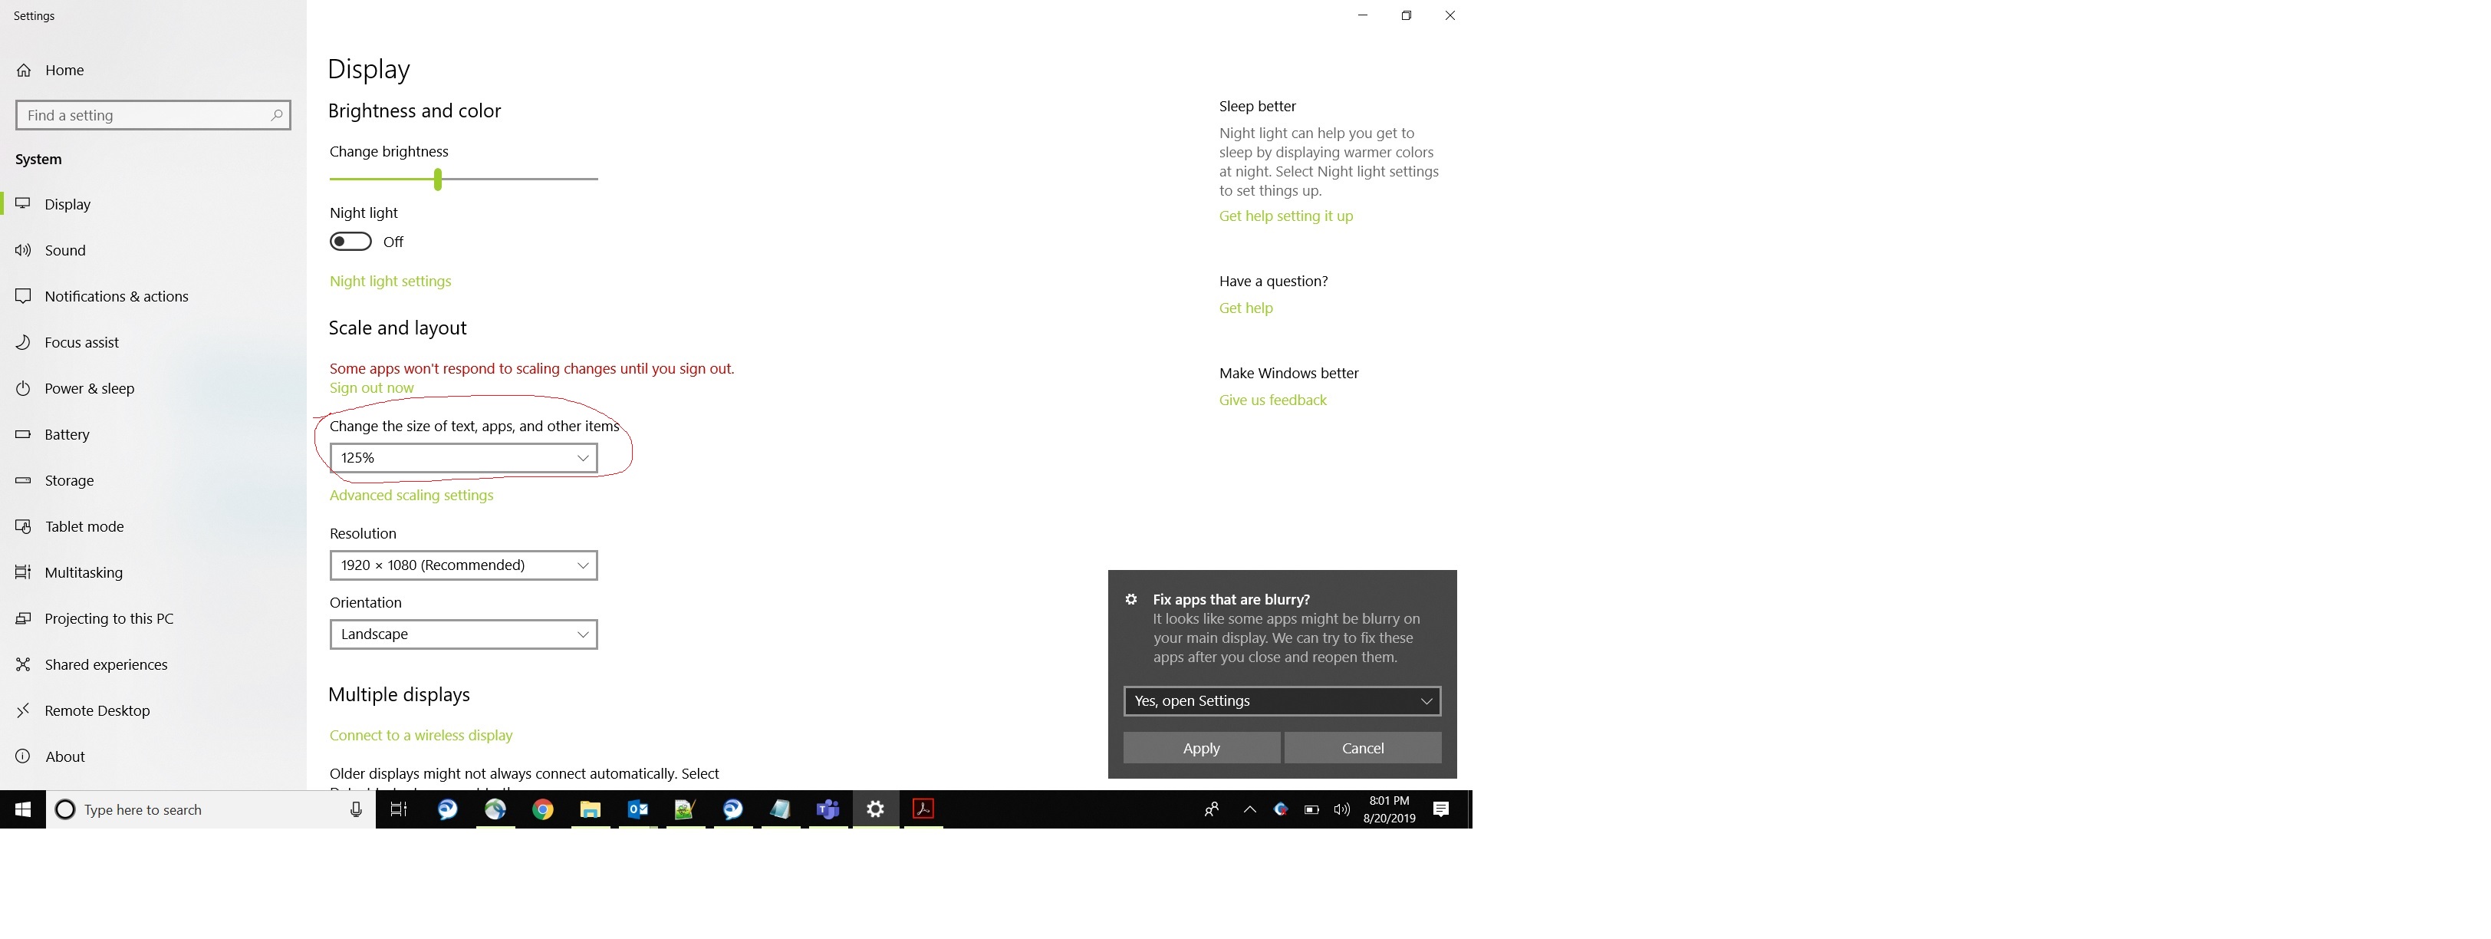The height and width of the screenshot is (939, 2491).
Task: Show hidden system tray icons
Action: point(1249,810)
